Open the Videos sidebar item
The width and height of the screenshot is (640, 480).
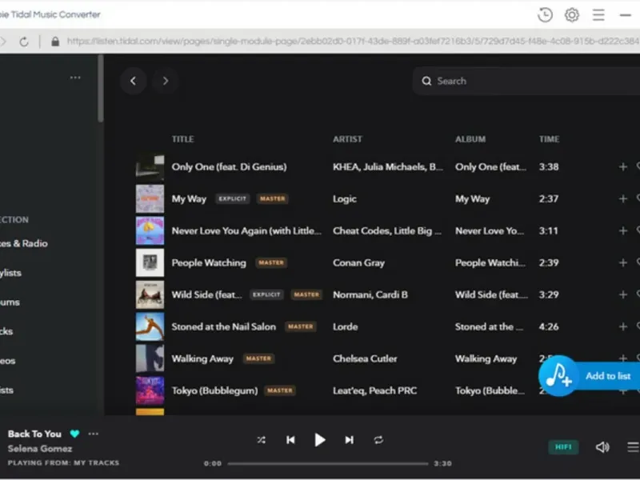8,361
